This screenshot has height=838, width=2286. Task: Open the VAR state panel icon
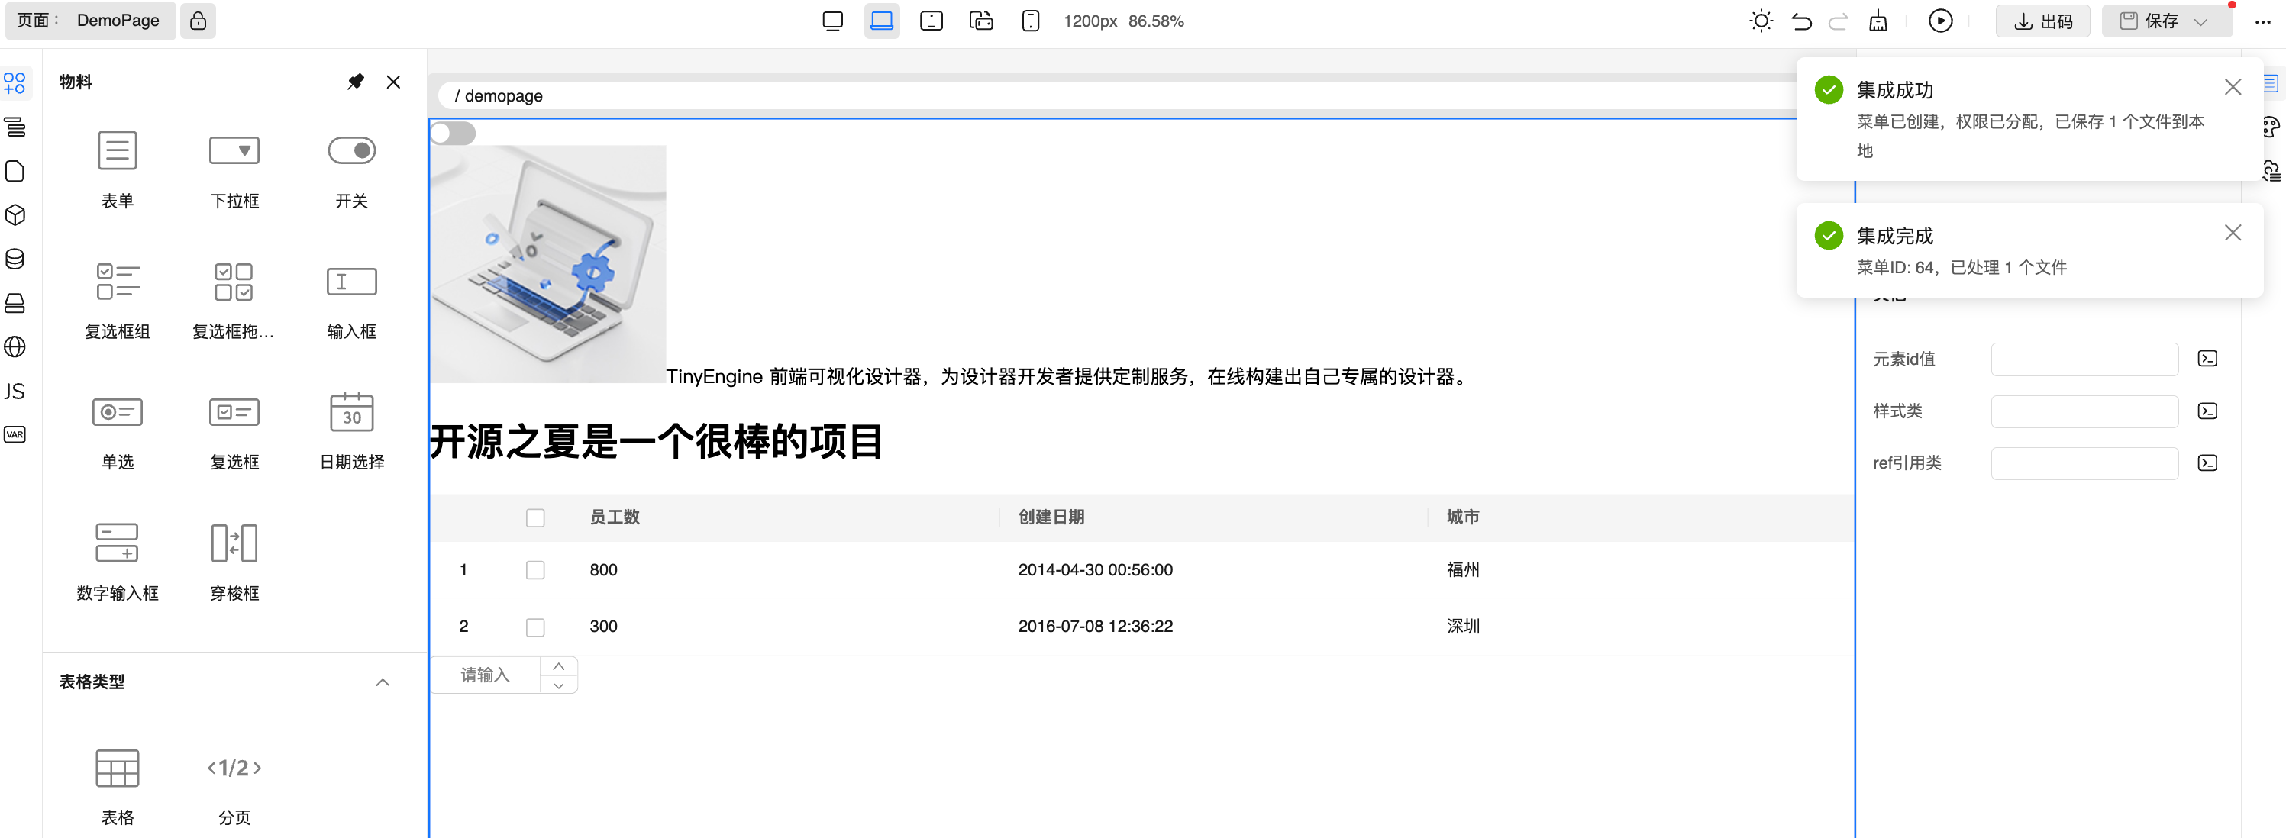15,434
